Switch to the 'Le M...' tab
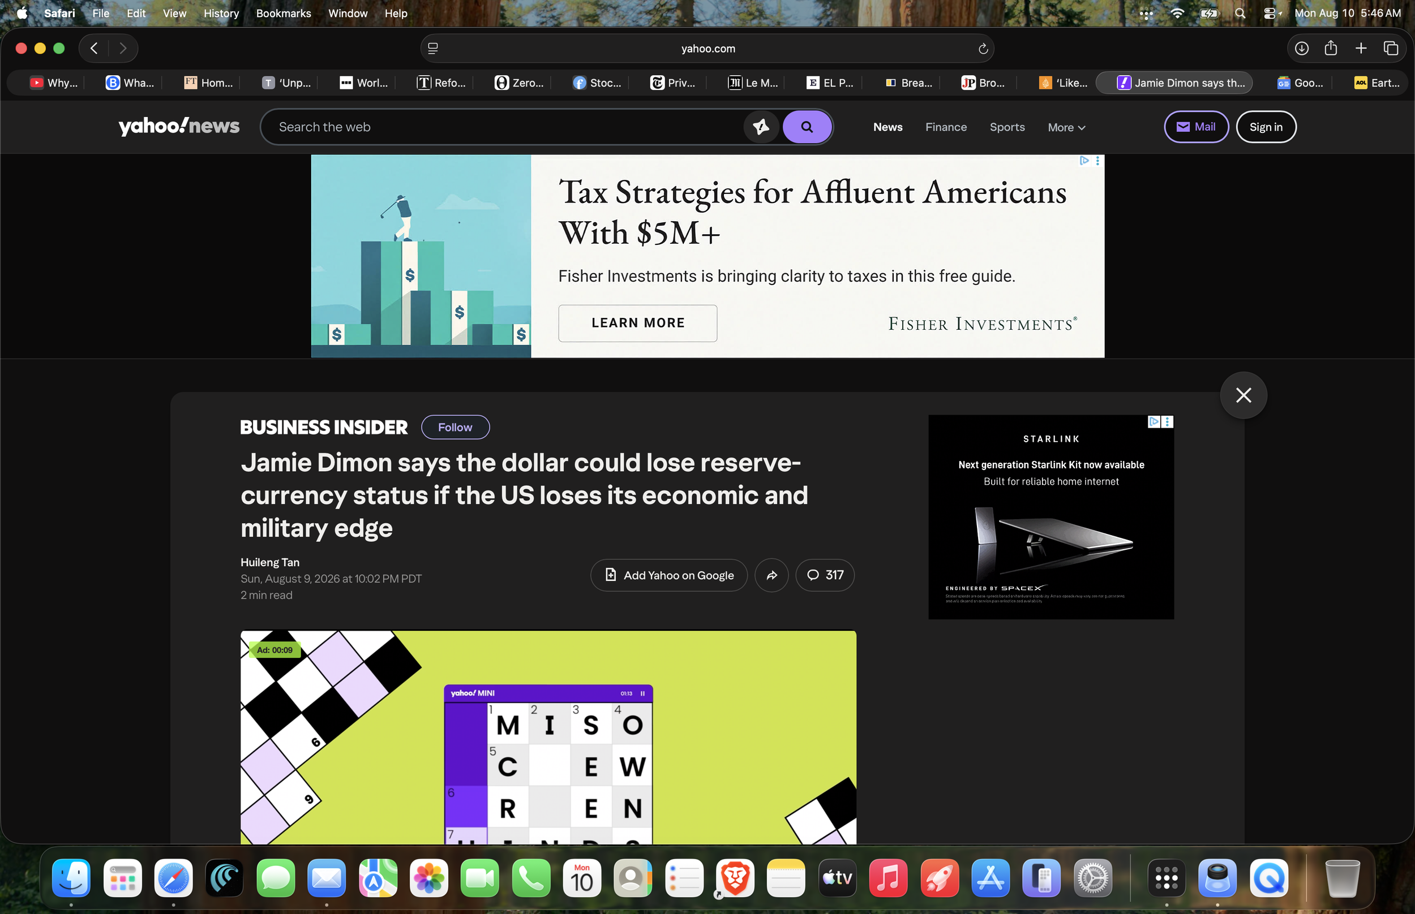 click(753, 83)
